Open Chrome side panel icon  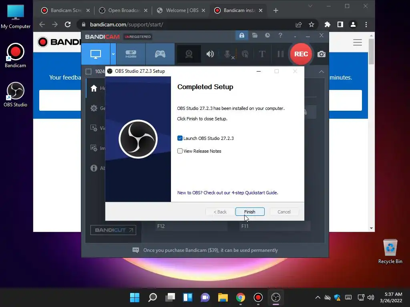[340, 24]
